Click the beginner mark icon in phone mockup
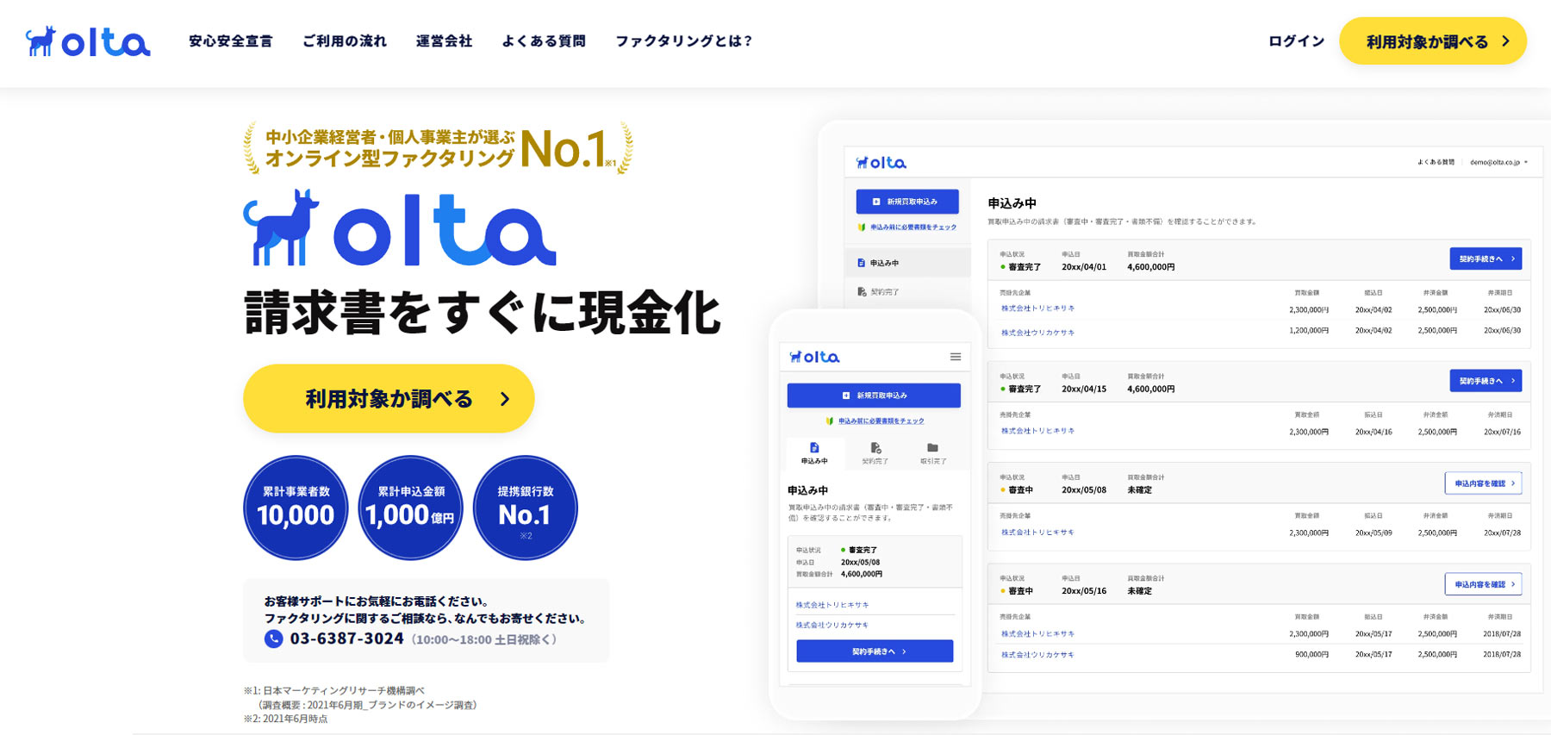 (x=830, y=421)
